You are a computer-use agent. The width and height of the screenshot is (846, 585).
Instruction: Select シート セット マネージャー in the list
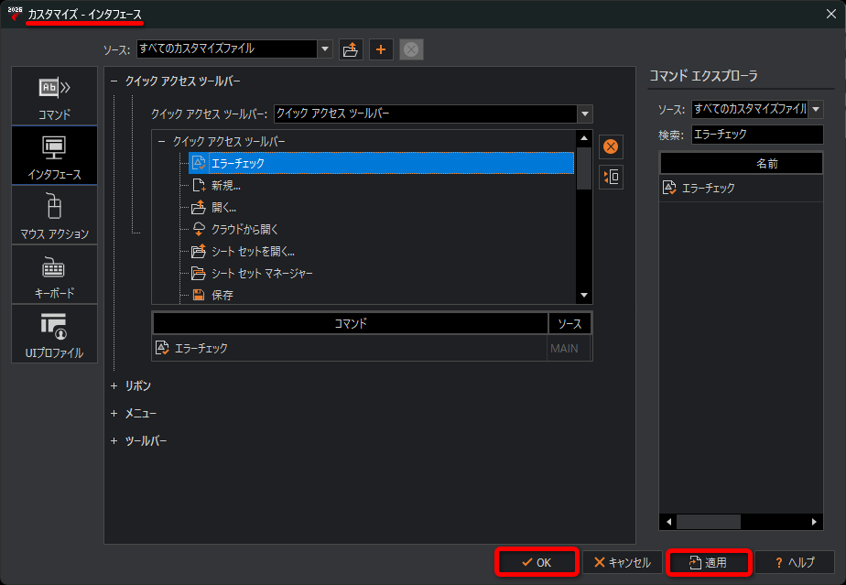click(x=263, y=273)
